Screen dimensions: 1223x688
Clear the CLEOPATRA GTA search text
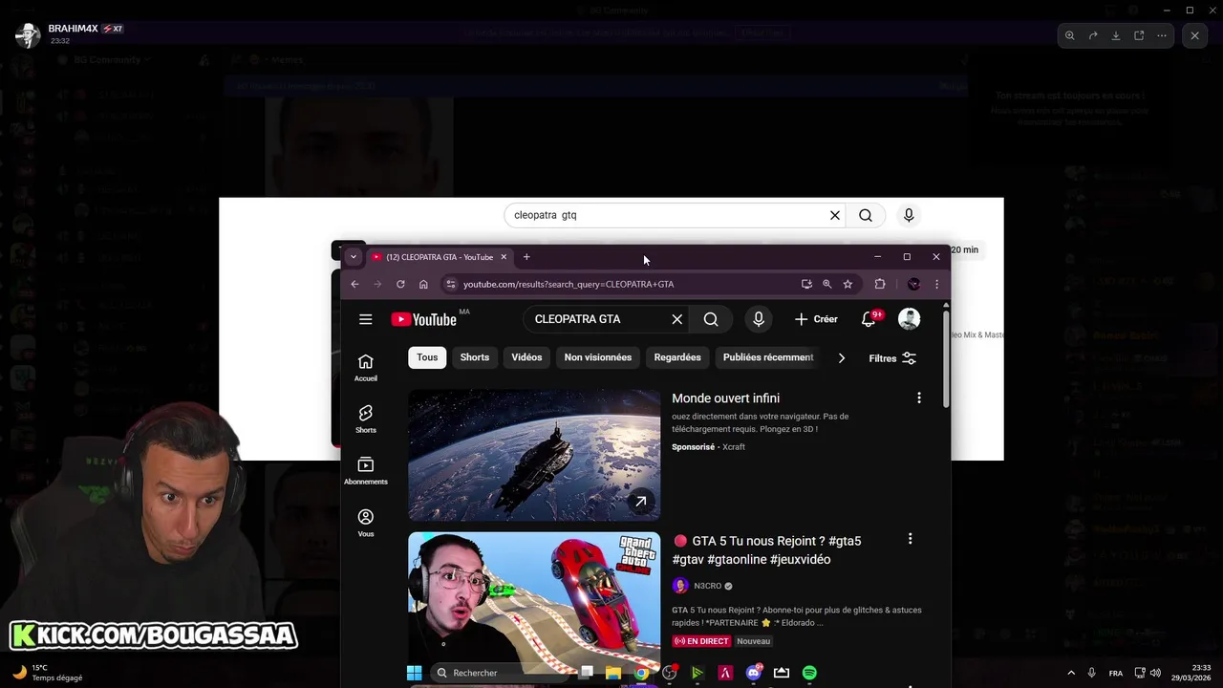pyautogui.click(x=676, y=319)
